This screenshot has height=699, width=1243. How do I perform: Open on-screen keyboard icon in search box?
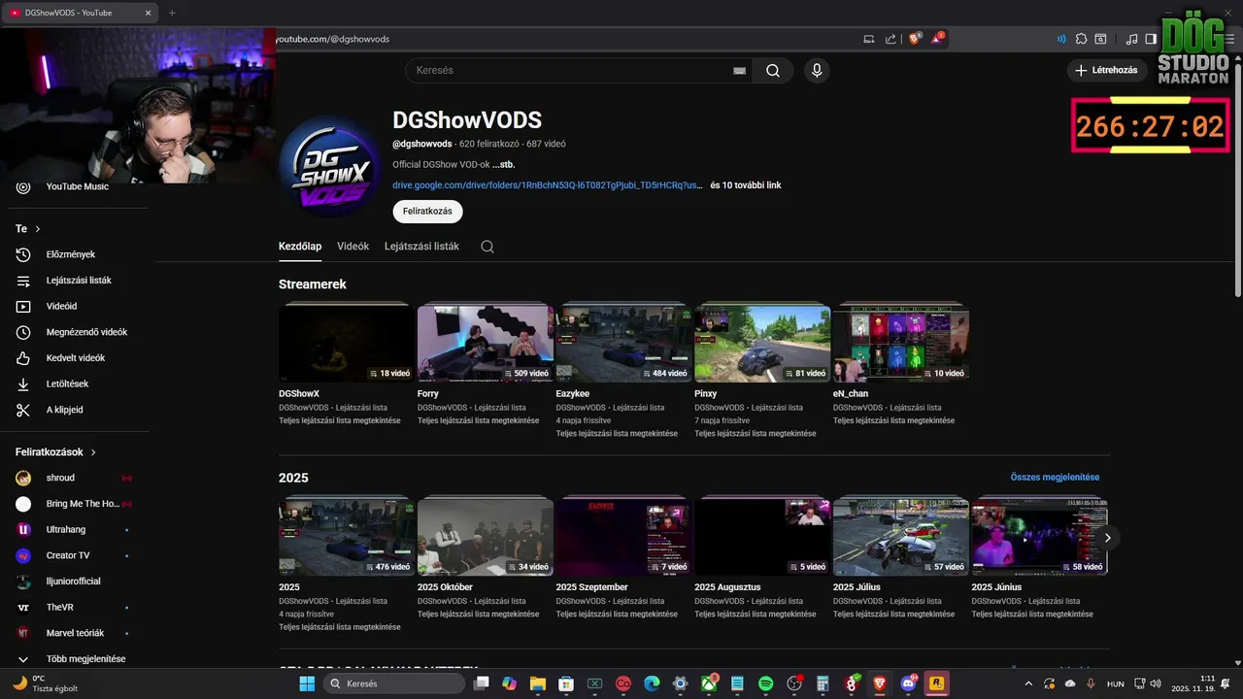point(739,71)
